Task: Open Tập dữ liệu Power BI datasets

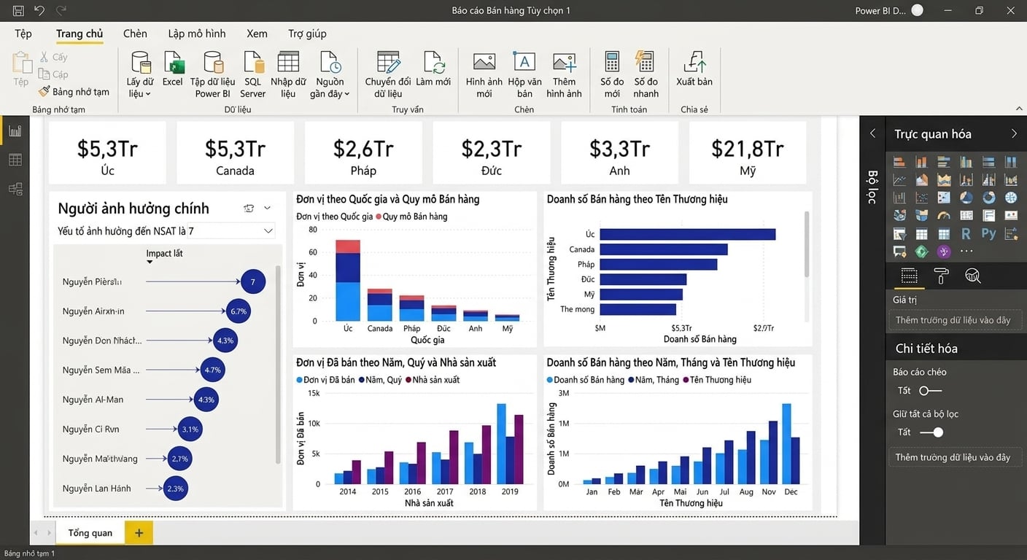Action: point(212,74)
